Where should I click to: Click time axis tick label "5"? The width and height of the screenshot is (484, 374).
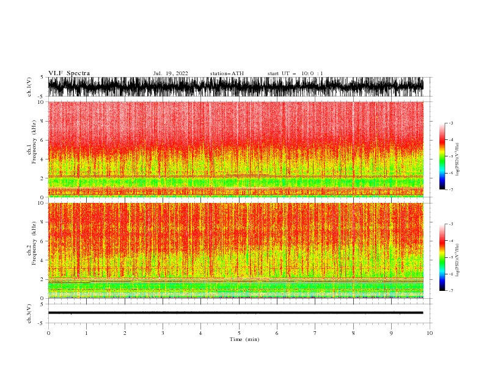239,333
